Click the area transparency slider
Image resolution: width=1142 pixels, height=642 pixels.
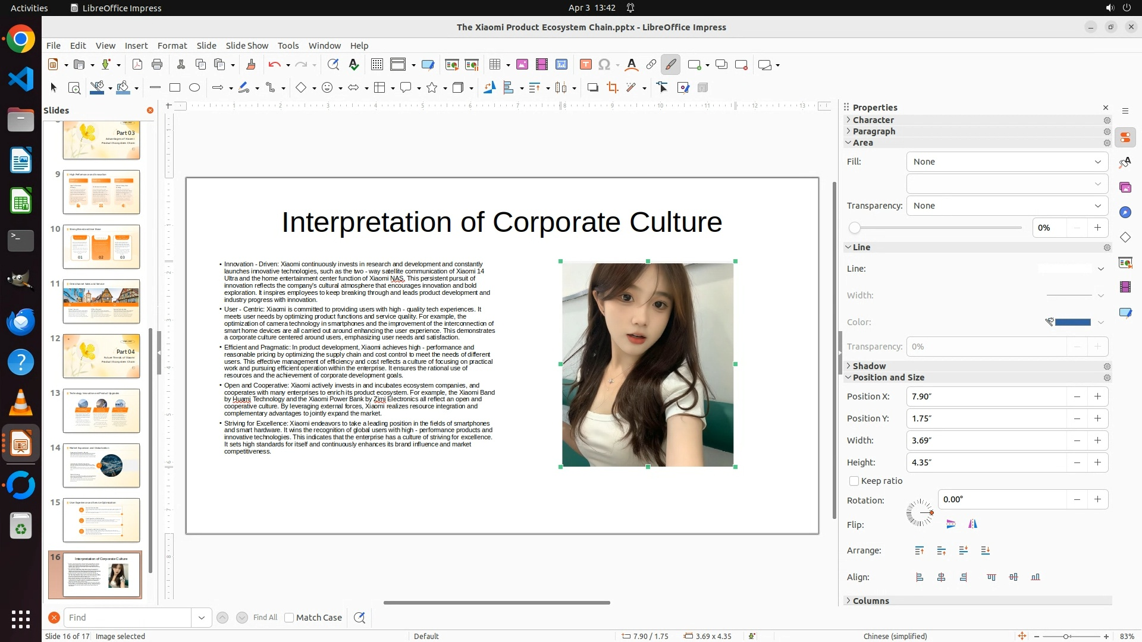coord(937,228)
